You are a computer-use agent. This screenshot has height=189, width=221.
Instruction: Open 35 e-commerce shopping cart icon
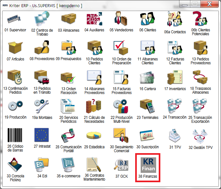(68, 164)
